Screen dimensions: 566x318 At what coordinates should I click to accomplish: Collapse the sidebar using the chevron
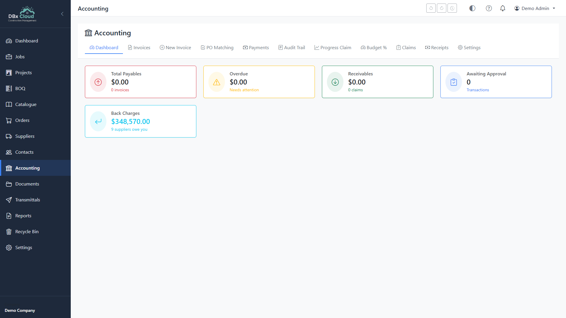[x=62, y=14]
